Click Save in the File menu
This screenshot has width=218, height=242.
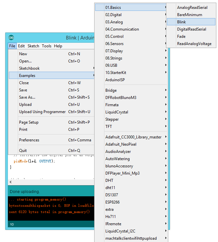click(x=51, y=90)
